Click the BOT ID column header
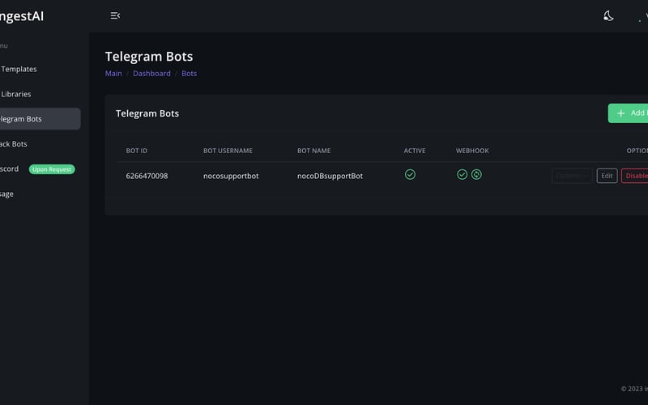Screen dimensions: 648x405 (x=136, y=151)
